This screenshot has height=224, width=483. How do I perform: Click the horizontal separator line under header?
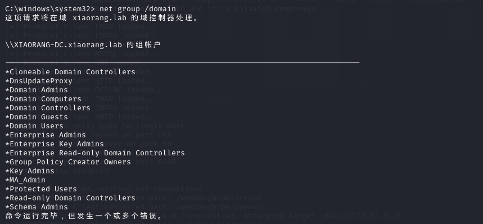point(182,62)
